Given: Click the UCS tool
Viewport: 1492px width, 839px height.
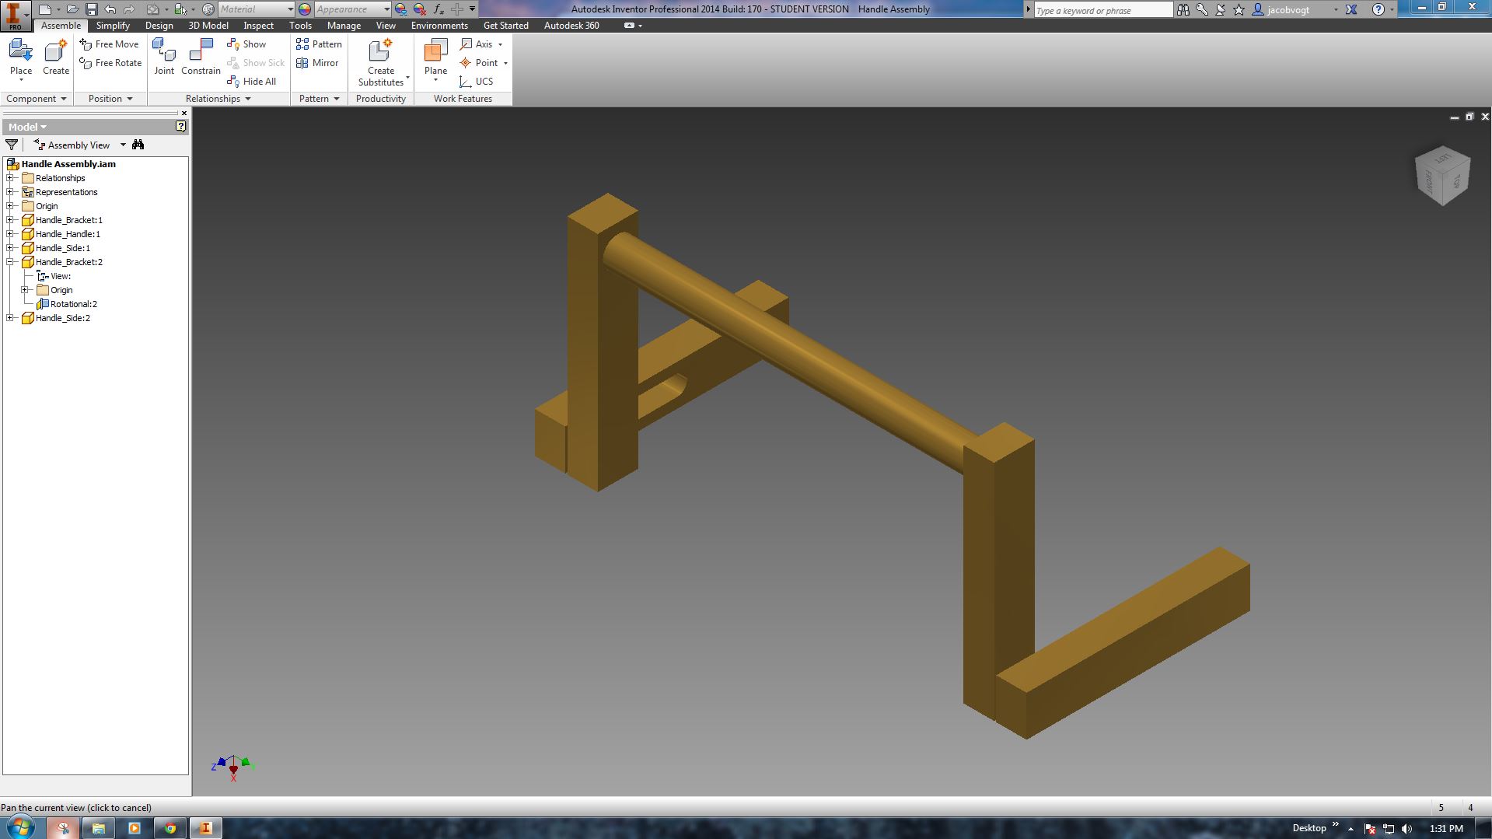Looking at the screenshot, I should [x=476, y=82].
